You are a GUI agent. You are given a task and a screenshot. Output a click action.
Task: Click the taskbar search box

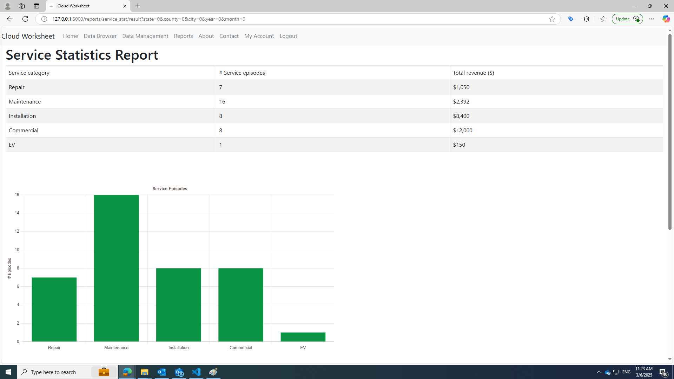(x=67, y=372)
